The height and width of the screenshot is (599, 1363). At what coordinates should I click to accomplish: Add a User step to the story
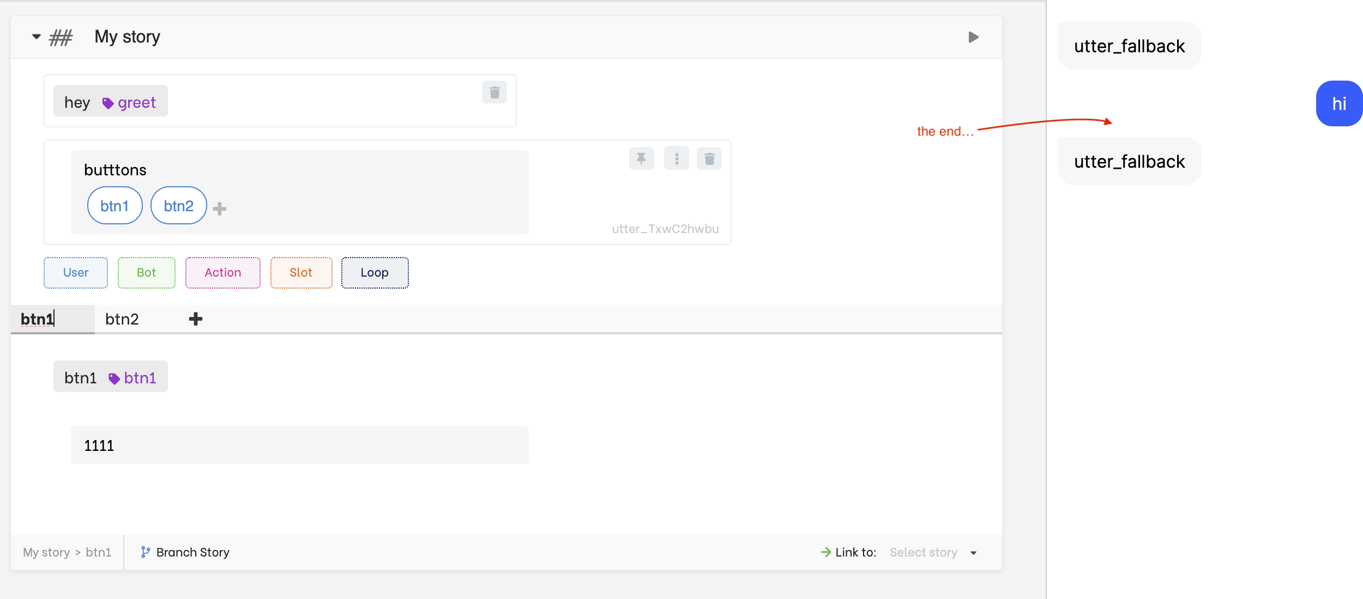point(75,272)
